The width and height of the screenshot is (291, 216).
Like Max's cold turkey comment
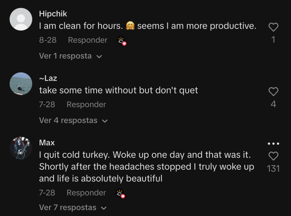273,156
